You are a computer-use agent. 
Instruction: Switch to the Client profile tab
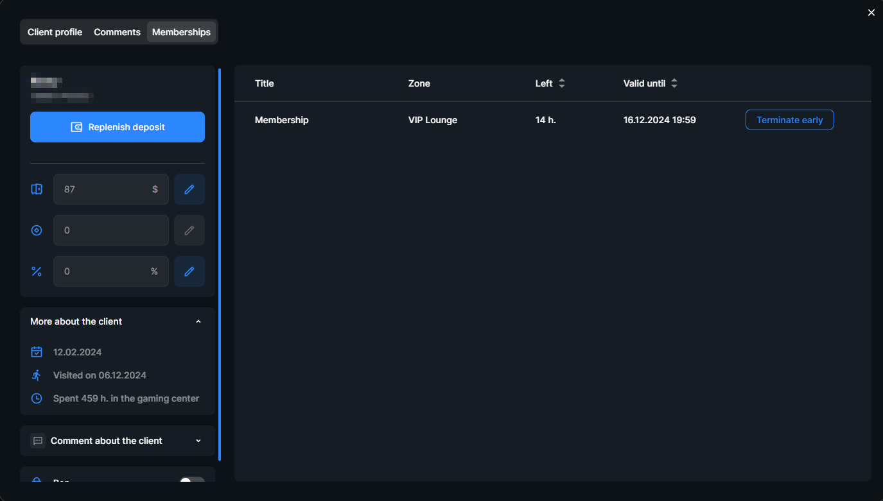pos(55,32)
